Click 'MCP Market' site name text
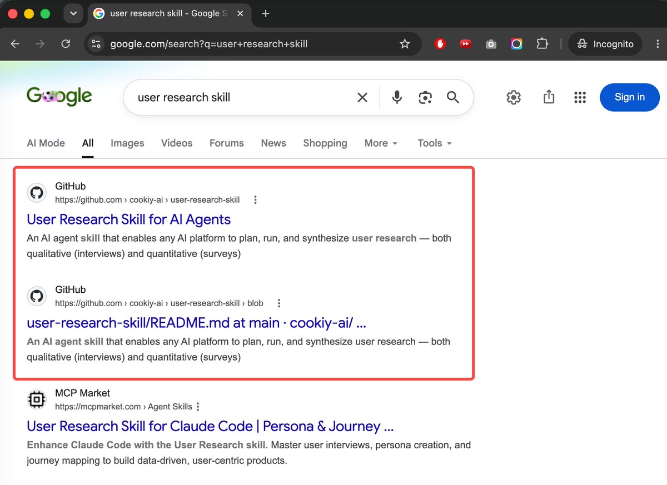The height and width of the screenshot is (485, 667). pos(83,393)
